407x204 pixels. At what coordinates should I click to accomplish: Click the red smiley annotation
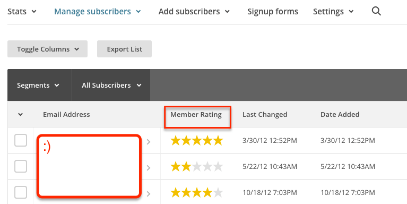click(47, 147)
